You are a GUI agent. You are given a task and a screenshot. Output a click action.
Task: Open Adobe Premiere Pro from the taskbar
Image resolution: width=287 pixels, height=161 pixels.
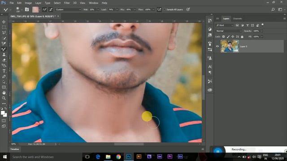click(170, 157)
